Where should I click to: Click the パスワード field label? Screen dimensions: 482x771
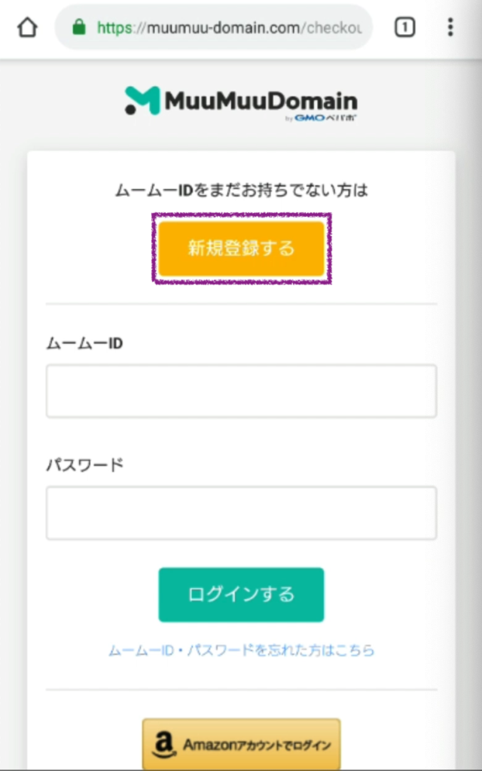(84, 465)
